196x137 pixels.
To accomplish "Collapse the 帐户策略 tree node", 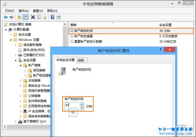I will point(21,65).
